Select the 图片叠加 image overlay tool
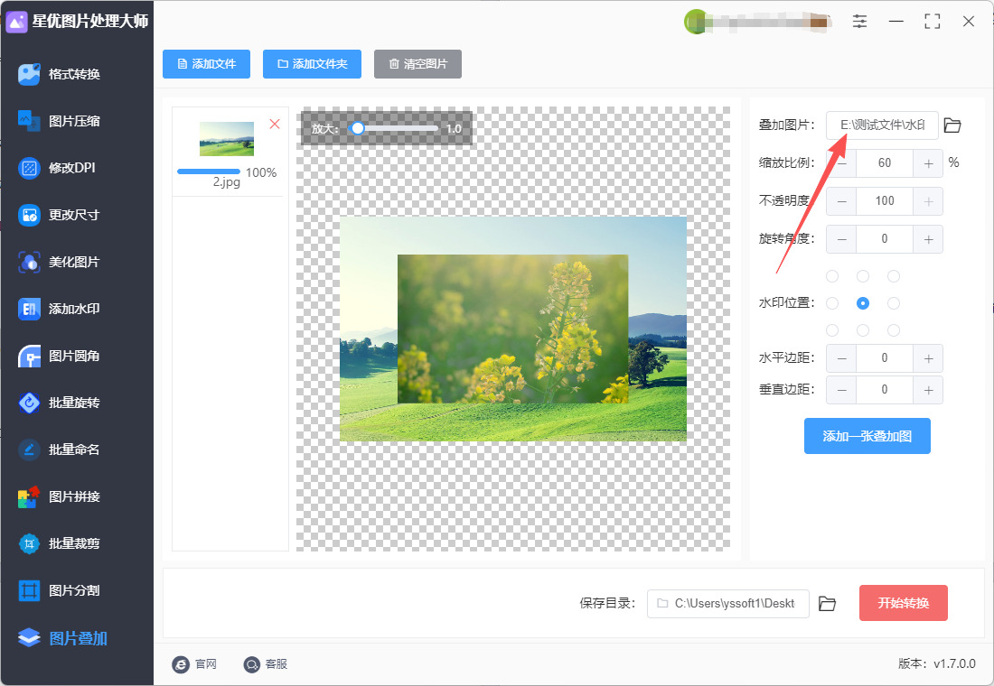994x686 pixels. [62, 638]
